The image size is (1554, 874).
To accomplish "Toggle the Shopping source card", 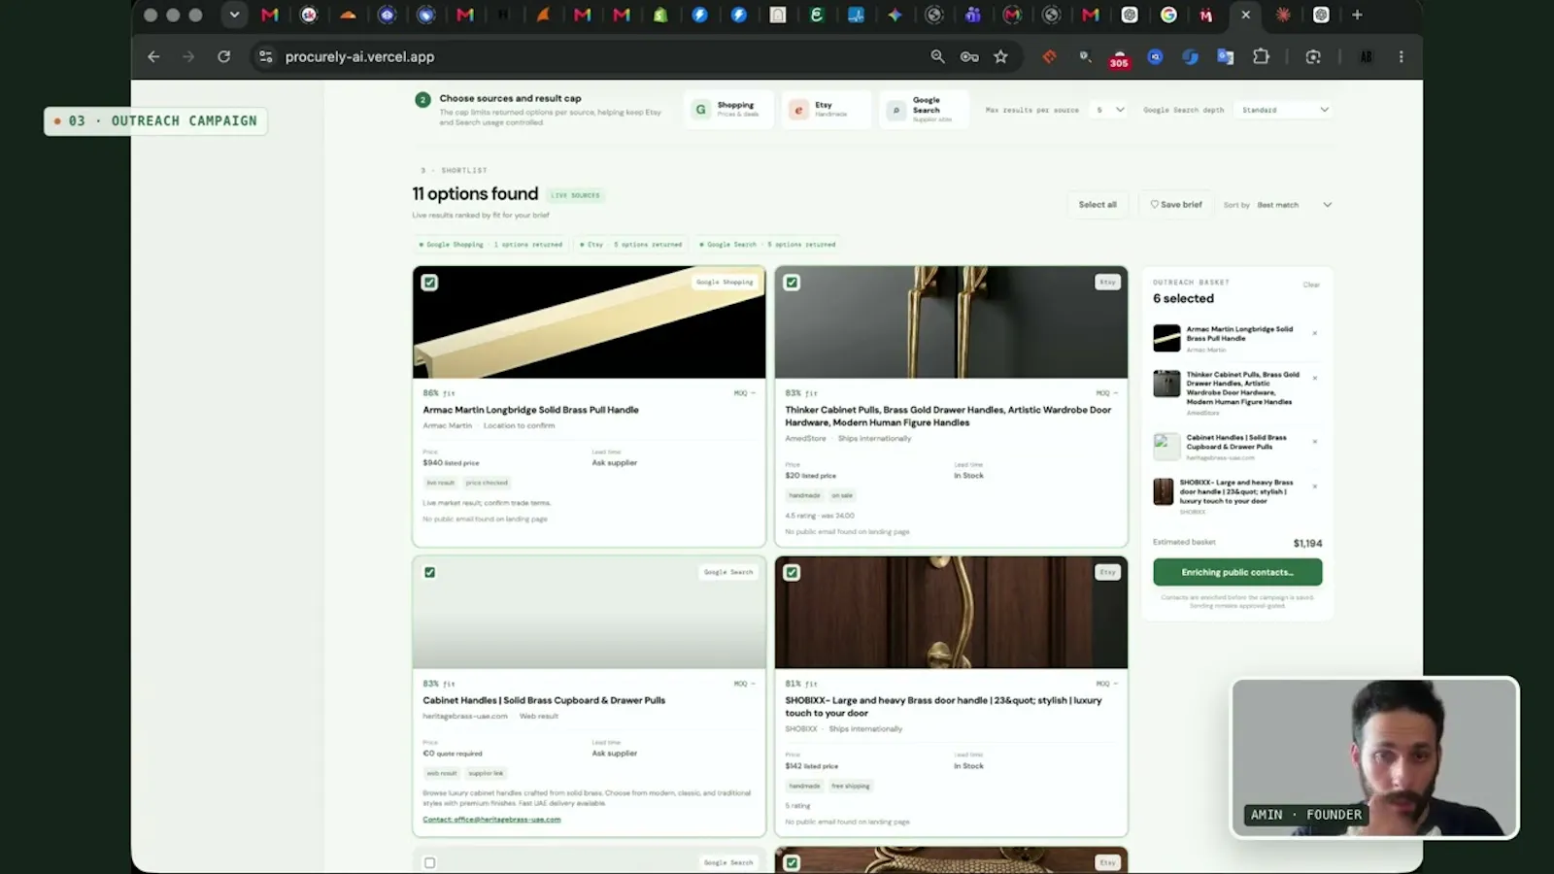I will tap(729, 110).
